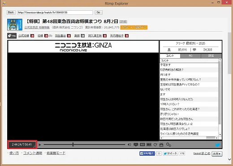The image size is (233, 166).
Task: Open the 将棋 tag followed by (1)
Action: [40, 36]
